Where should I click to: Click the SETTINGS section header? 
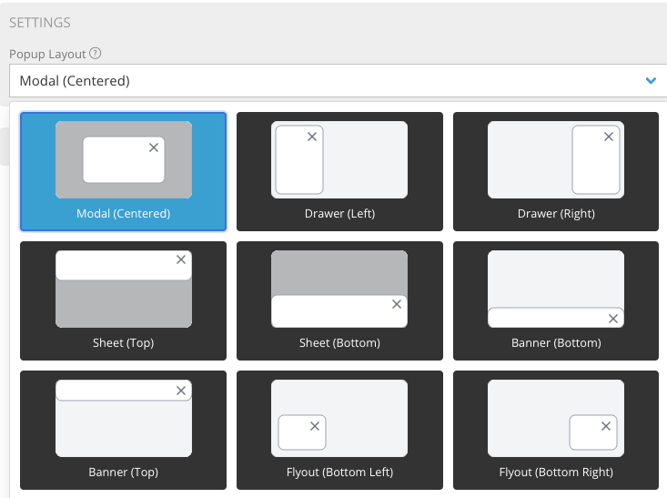(x=40, y=22)
